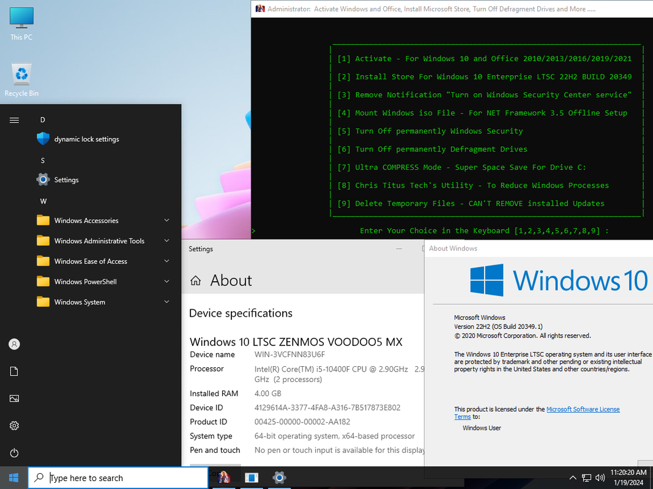Click processor 'Intel(R) Core(TM) i5-10400F' value
The image size is (653, 489).
[339, 374]
